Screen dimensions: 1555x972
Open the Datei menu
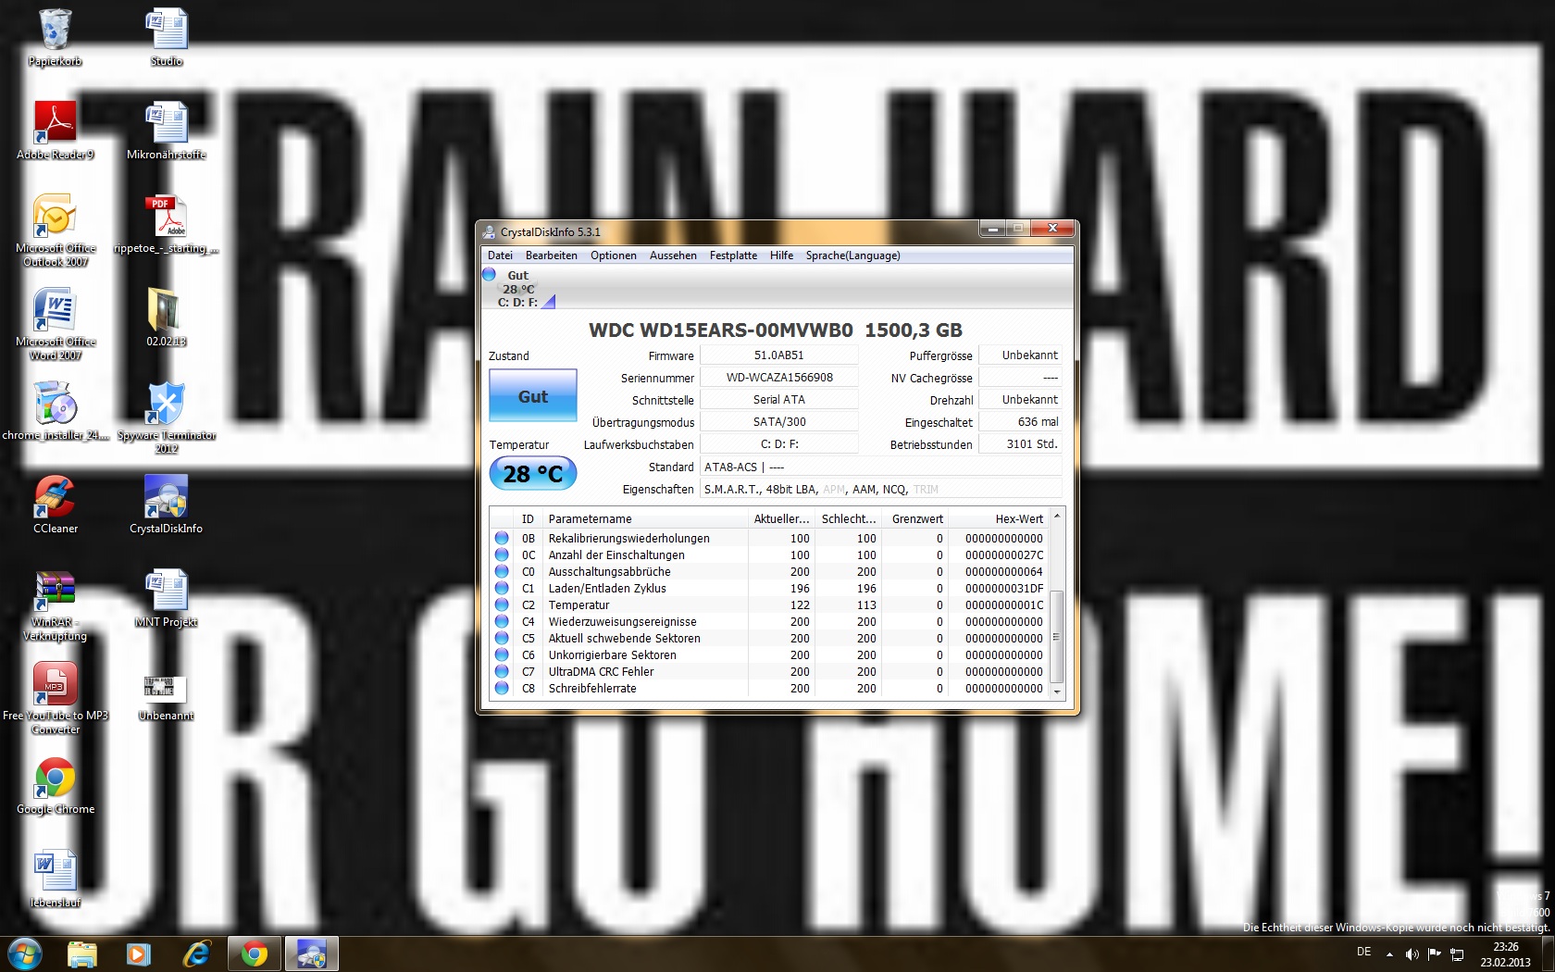[x=500, y=255]
